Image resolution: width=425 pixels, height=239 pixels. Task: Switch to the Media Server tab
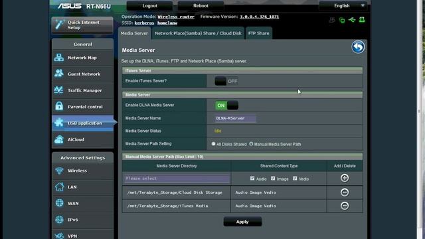pos(134,33)
